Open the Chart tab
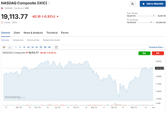This screenshot has height=113, width=167. click(17, 33)
